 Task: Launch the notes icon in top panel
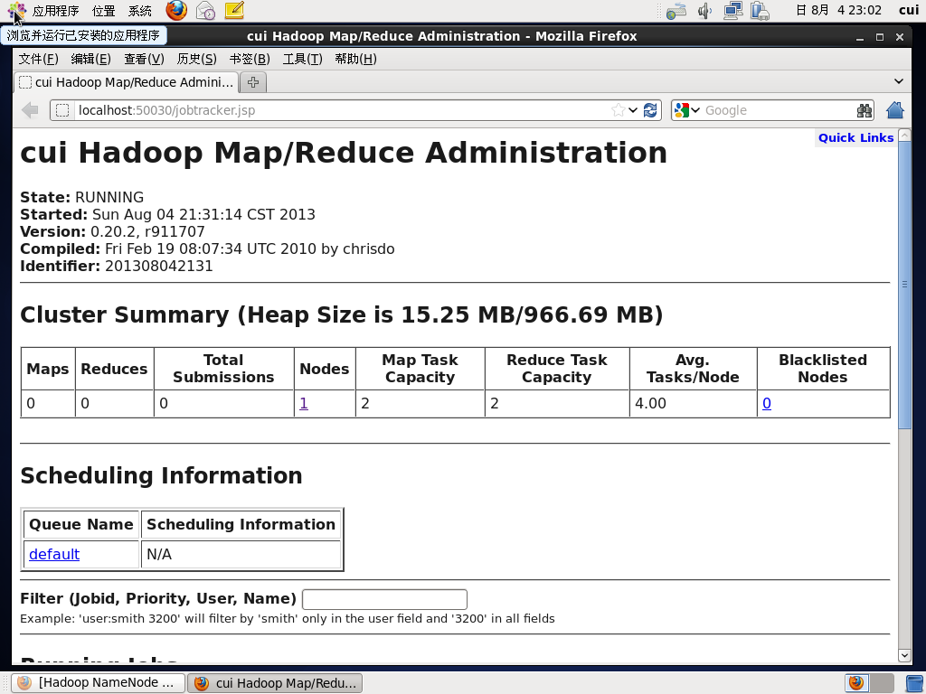pyautogui.click(x=234, y=10)
